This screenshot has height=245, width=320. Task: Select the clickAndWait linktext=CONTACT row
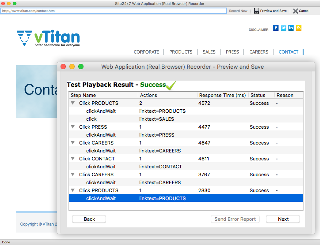click(x=186, y=167)
